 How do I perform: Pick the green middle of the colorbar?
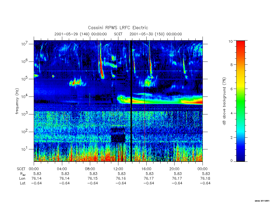pos(240,101)
